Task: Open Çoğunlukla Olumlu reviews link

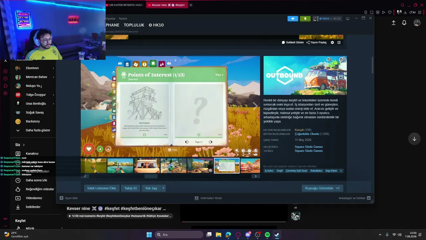Action: [x=307, y=134]
